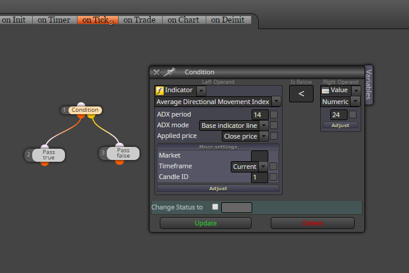Switch to the on Init tab
The image size is (409, 273).
tap(16, 20)
